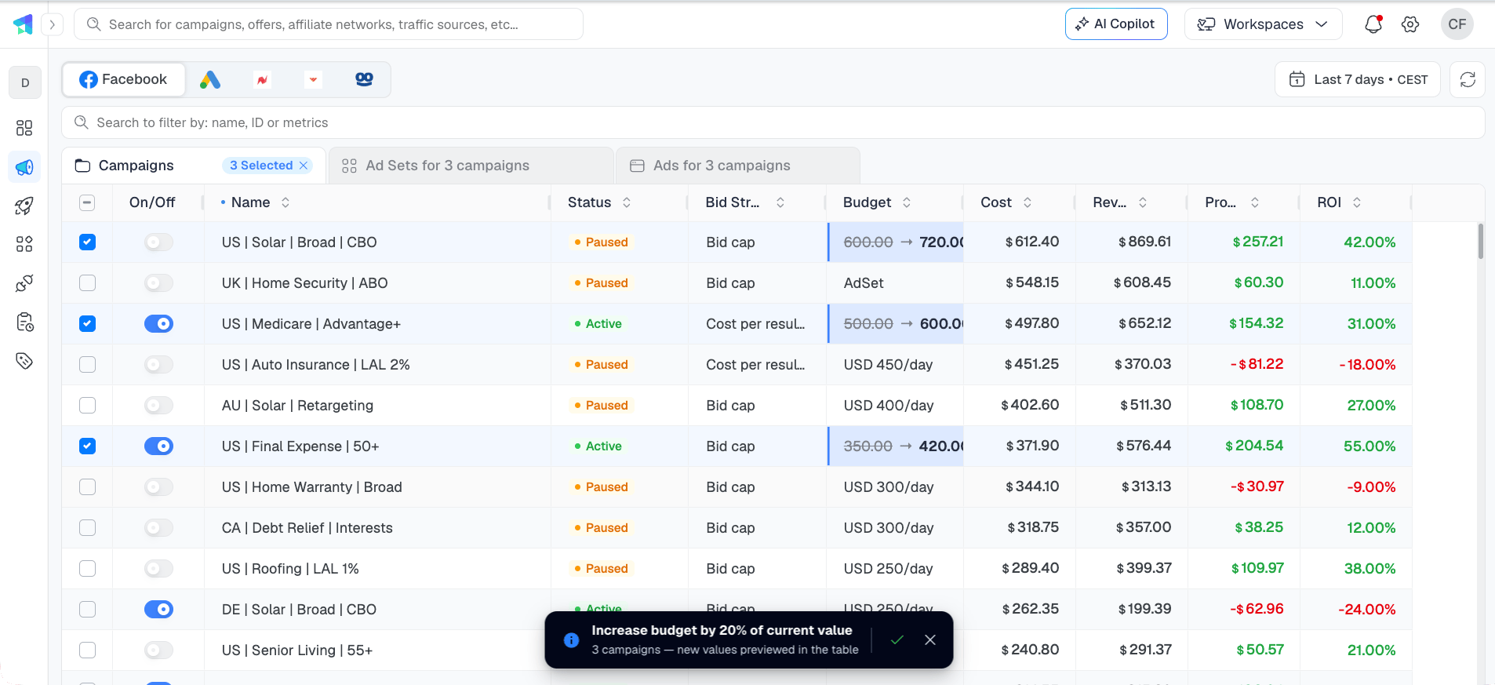The width and height of the screenshot is (1495, 685).
Task: Toggle the header select-all checkbox
Action: (88, 202)
